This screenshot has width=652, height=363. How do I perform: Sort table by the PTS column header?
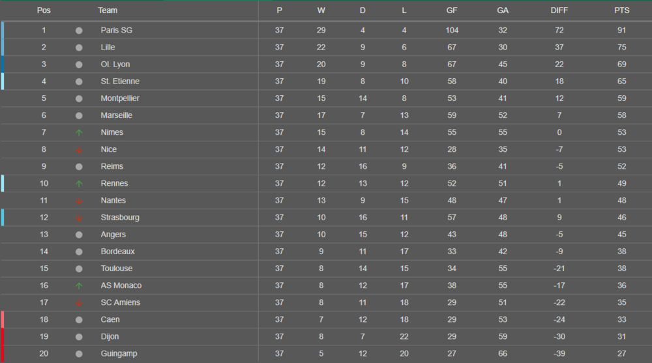point(621,10)
